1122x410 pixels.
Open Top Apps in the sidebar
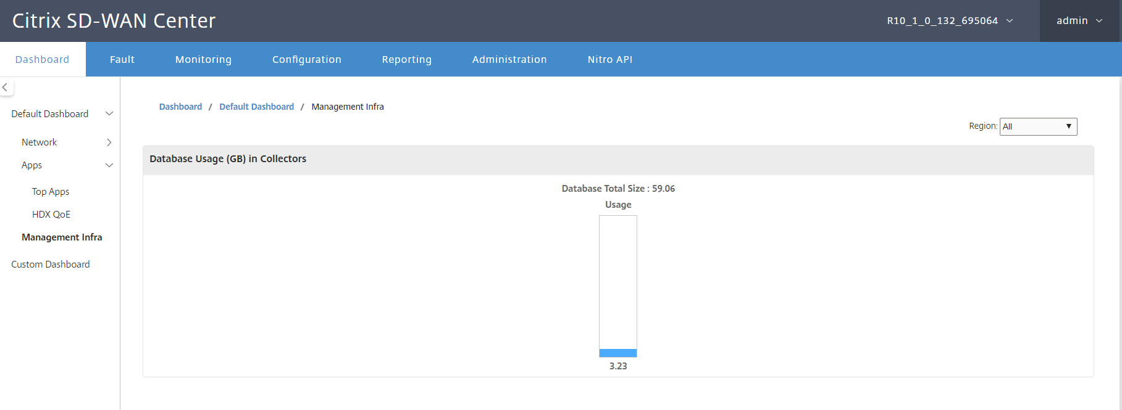tap(51, 192)
